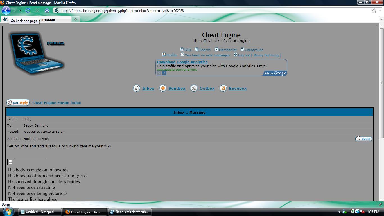Image resolution: width=384 pixels, height=216 pixels.
Task: Go to the browser Home icon
Action: (x=47, y=10)
